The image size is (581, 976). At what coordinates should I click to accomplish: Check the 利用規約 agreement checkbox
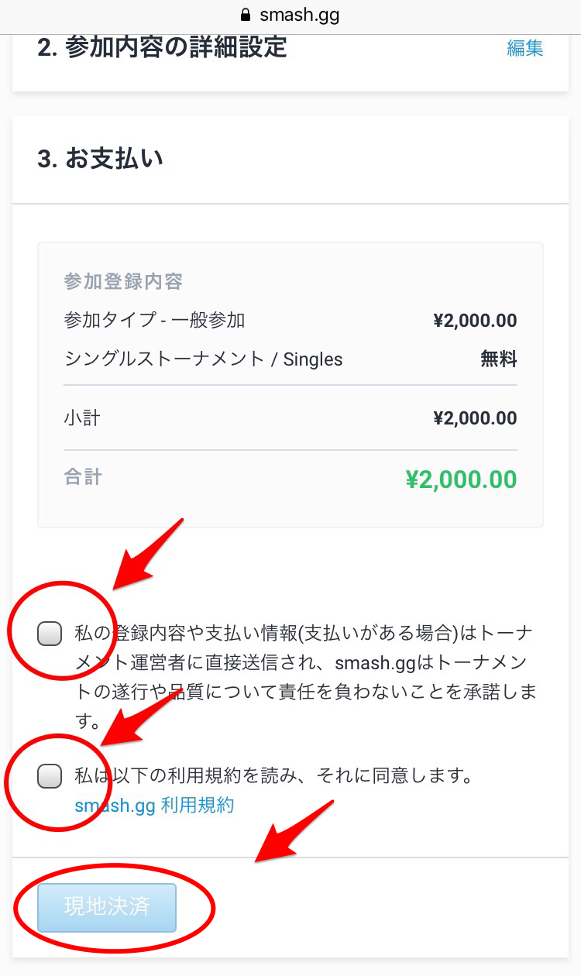coord(50,775)
